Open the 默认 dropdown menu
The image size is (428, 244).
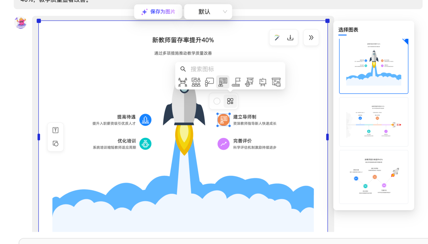coord(208,12)
